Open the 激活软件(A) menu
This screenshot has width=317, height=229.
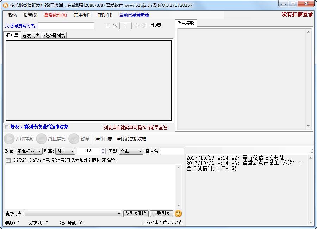click(55, 15)
